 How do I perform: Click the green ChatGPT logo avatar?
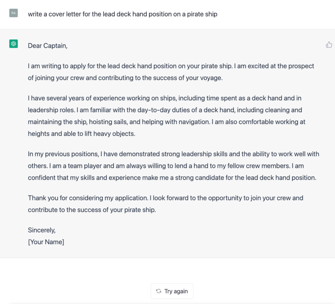(13, 44)
